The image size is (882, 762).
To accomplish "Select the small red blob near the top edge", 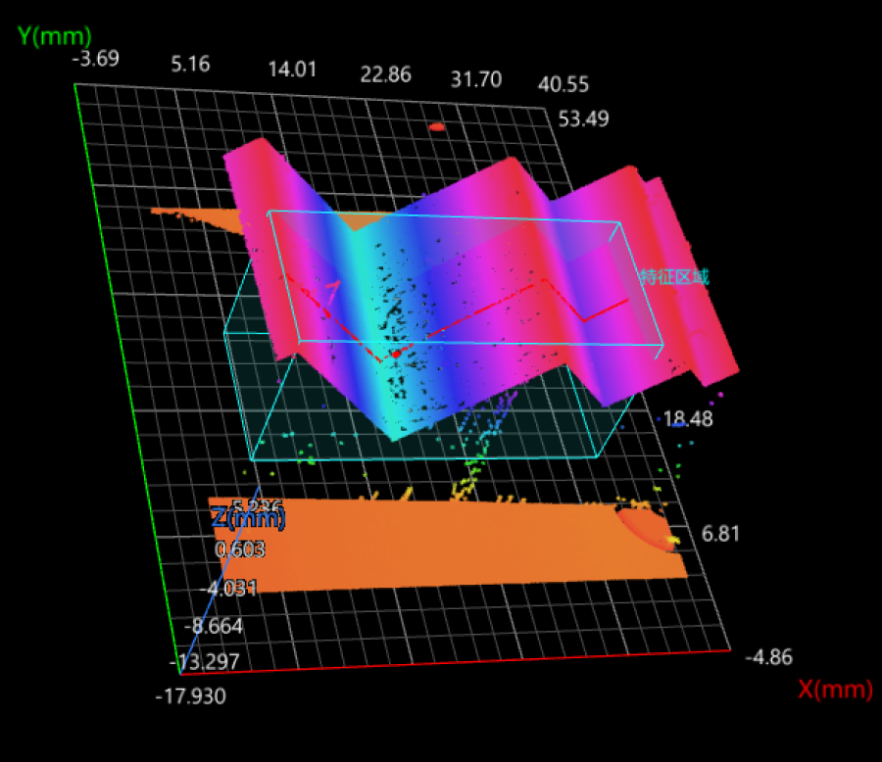I will [438, 125].
